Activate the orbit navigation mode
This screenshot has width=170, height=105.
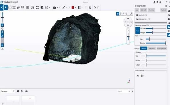[118, 14]
